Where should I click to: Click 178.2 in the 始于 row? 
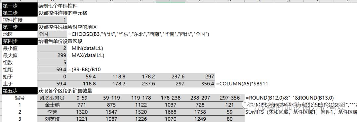pyautogui.click(x=141, y=76)
